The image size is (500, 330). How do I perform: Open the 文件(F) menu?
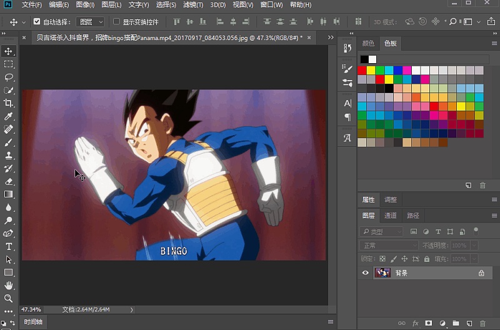coord(32,5)
